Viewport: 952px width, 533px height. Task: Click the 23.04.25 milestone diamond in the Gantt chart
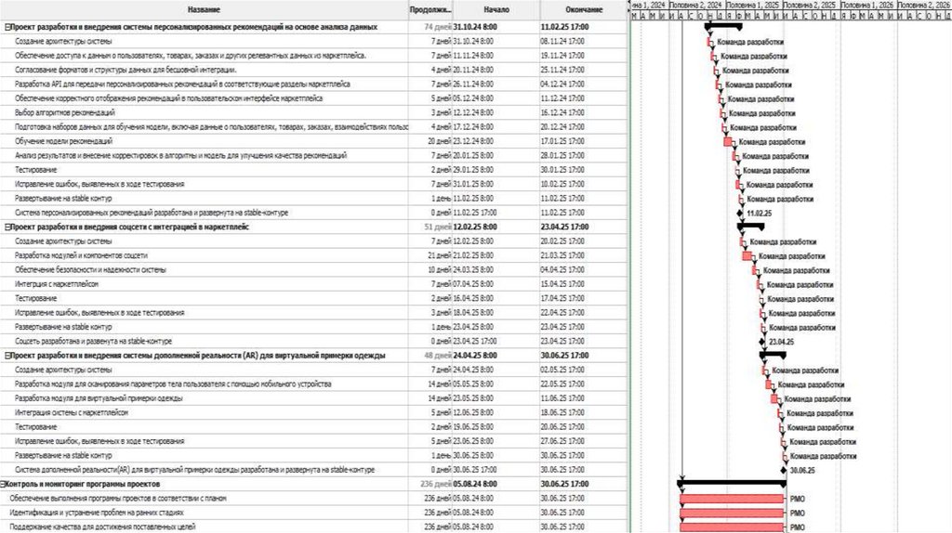[x=762, y=342]
